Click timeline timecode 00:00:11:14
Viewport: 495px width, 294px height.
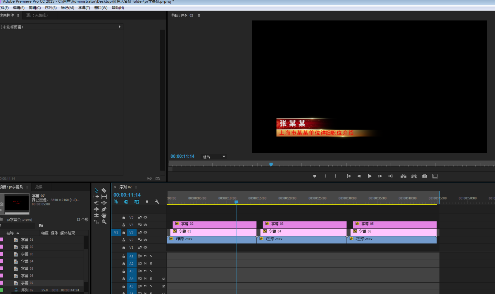coord(127,195)
